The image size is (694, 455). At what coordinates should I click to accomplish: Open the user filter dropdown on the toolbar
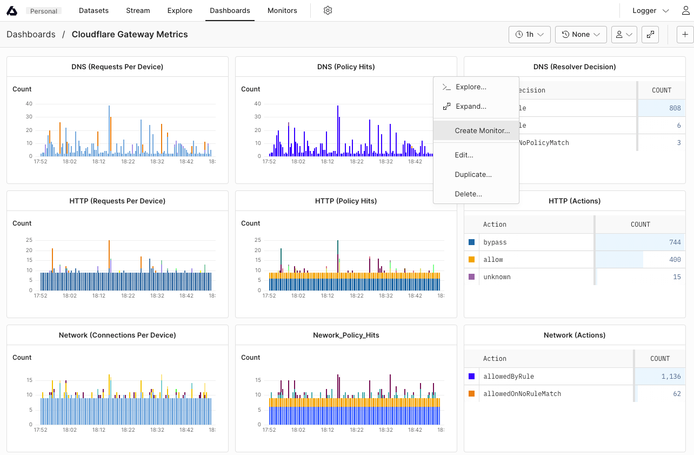pos(624,34)
